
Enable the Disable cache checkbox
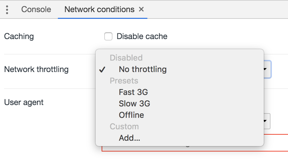(108, 36)
